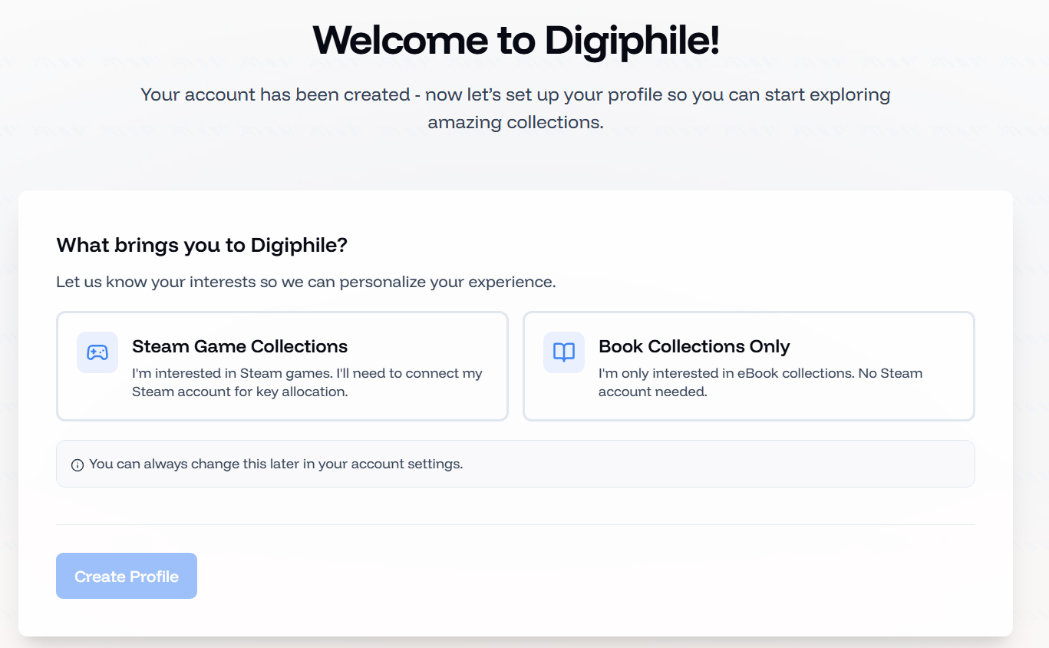Click the "Let us know your interests" text
The width and height of the screenshot is (1049, 648).
[305, 282]
